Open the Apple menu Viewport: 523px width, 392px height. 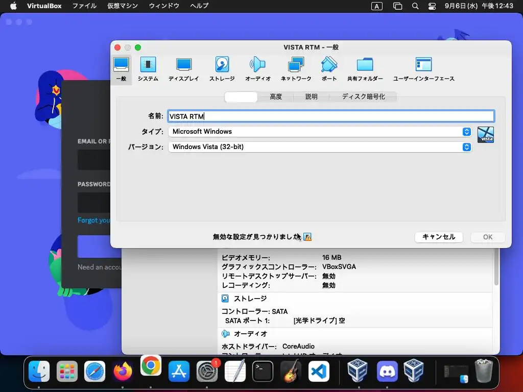[13, 6]
